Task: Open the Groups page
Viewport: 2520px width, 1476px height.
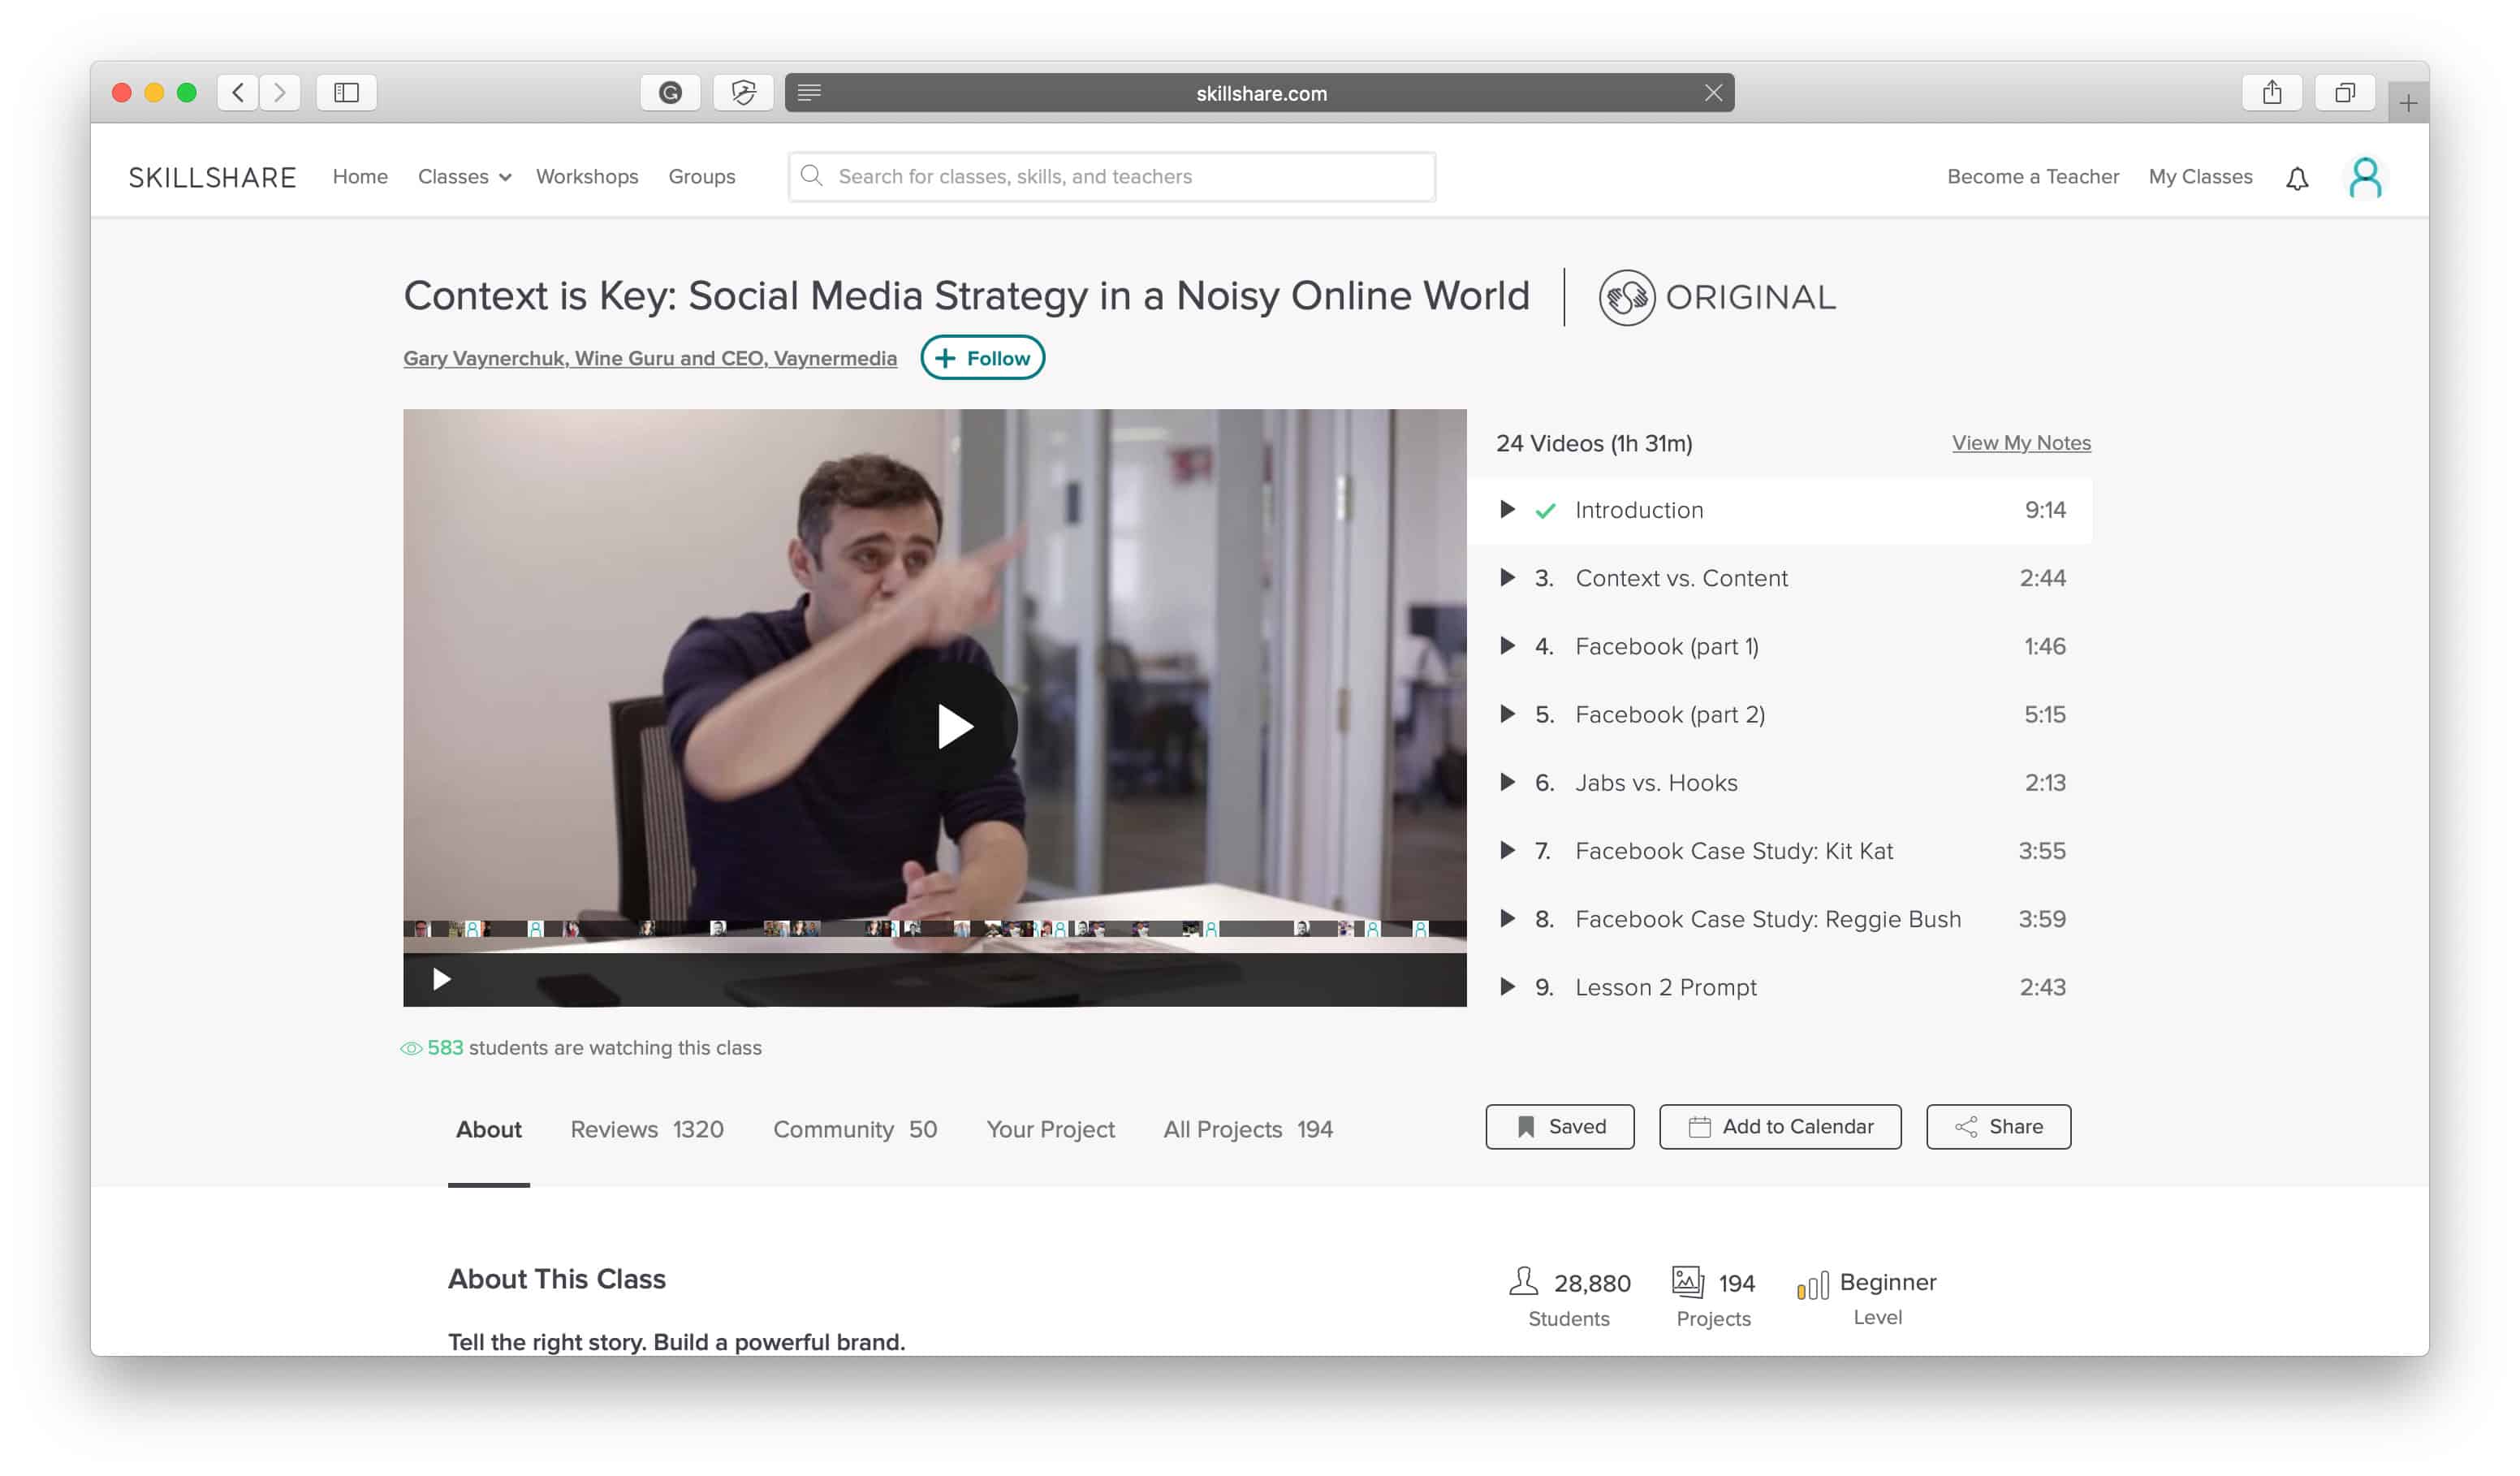Action: point(702,177)
